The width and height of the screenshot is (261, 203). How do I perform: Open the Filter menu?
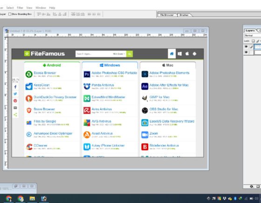point(20,7)
